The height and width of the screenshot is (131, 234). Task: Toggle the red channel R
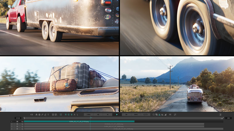click(66, 115)
